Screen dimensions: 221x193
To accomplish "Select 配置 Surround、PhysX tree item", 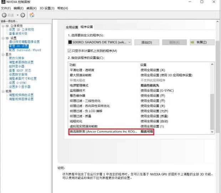I will [25, 50].
